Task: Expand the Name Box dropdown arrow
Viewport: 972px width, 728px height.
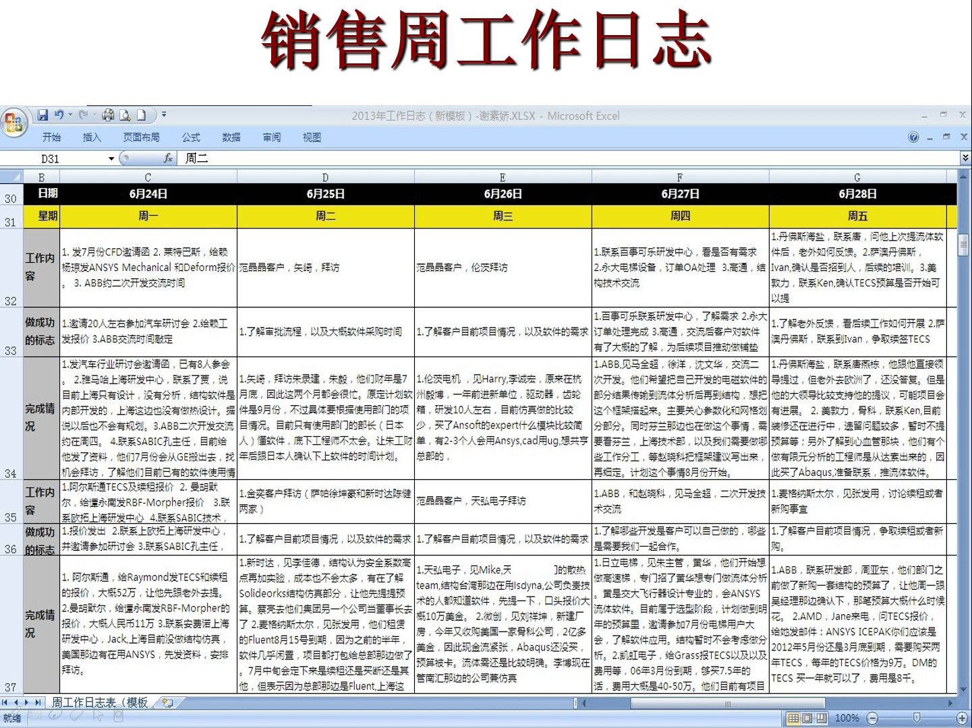Action: [x=111, y=158]
